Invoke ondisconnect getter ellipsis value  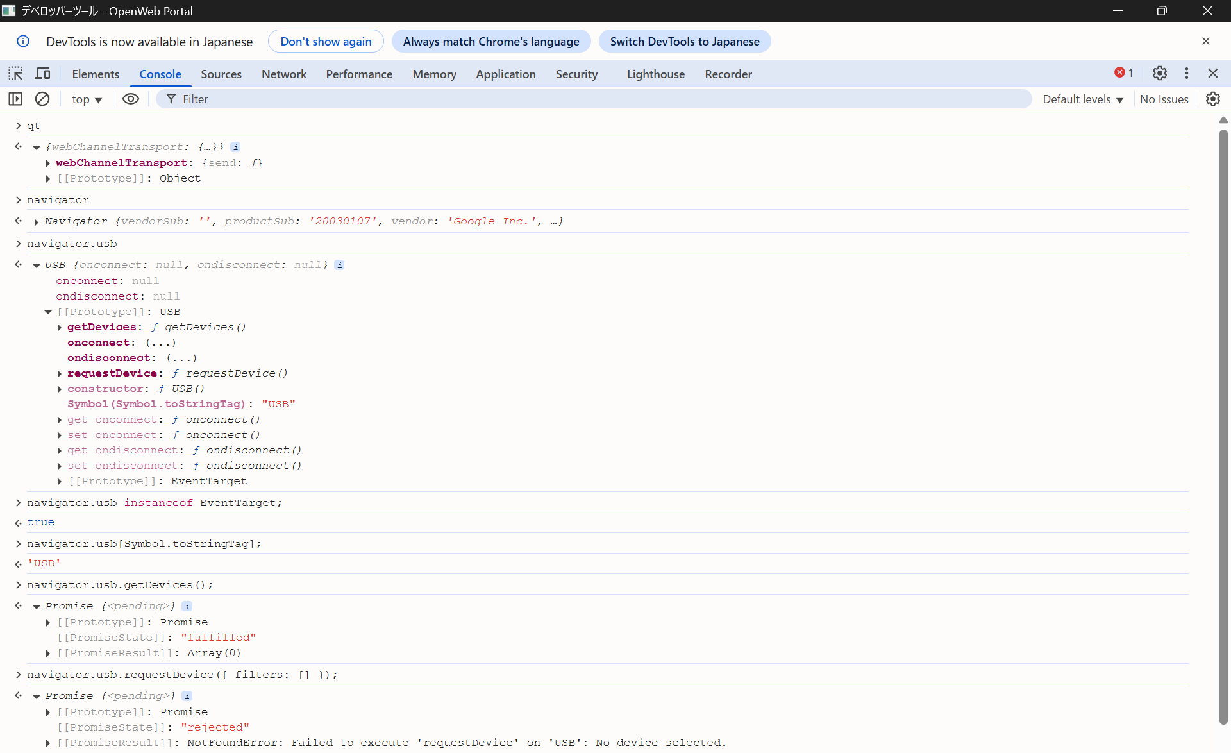tap(181, 358)
